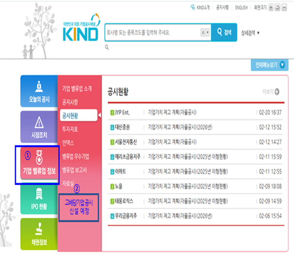
Task: Click the 검색 search button
Action: coord(224,32)
